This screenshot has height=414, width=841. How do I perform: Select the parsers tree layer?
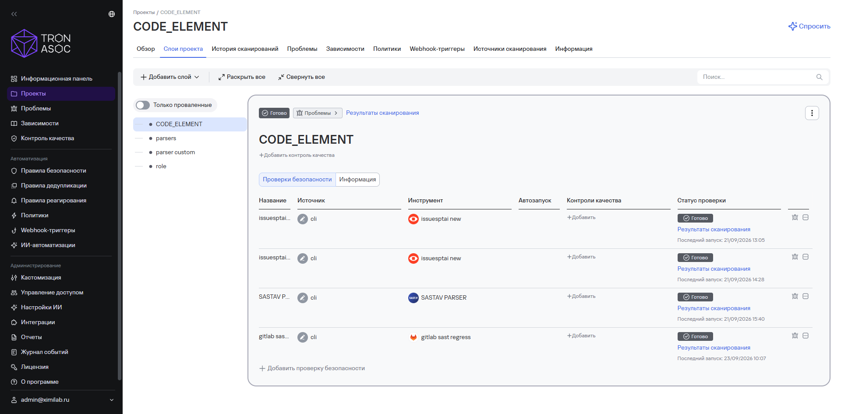pyautogui.click(x=166, y=138)
